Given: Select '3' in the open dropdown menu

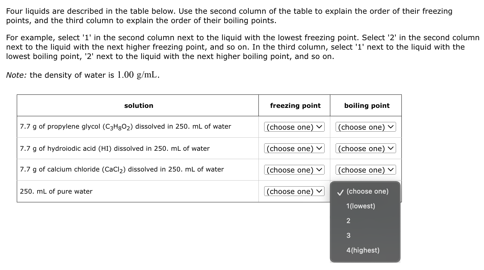Looking at the screenshot, I should pyautogui.click(x=348, y=235).
